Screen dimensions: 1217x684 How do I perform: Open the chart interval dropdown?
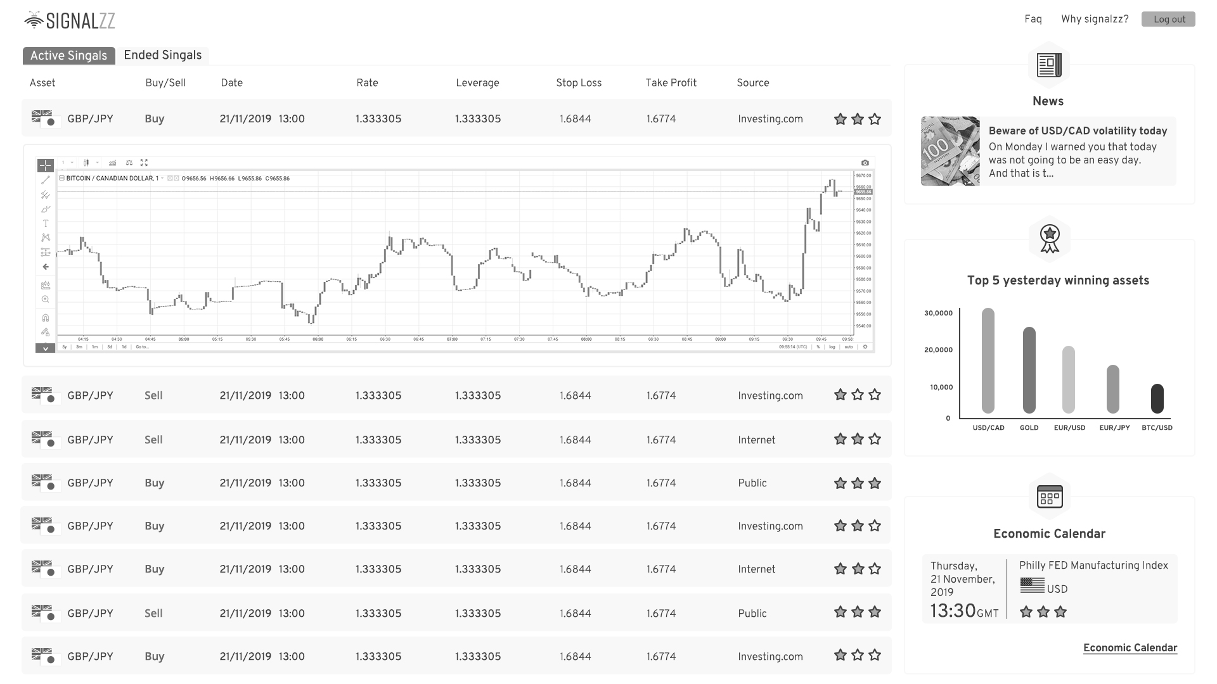(x=67, y=163)
